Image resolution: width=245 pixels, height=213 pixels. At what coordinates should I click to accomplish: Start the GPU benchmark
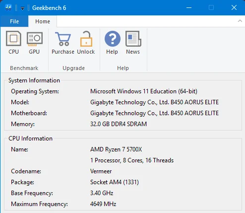click(34, 43)
